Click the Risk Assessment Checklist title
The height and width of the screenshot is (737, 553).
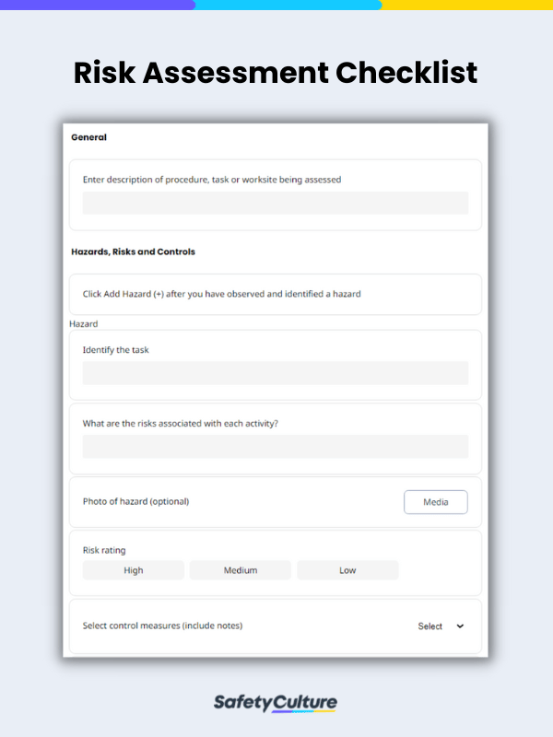click(276, 73)
